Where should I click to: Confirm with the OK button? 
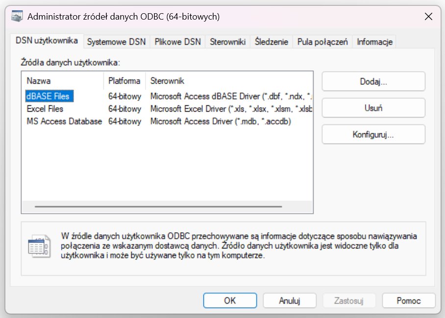click(230, 300)
